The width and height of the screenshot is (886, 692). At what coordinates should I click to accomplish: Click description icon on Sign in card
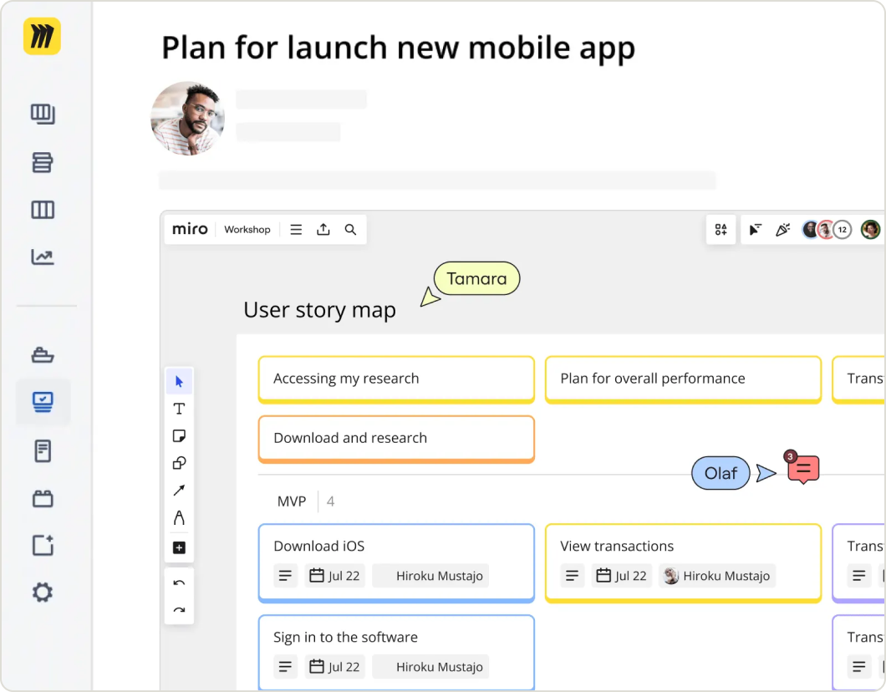pos(285,667)
